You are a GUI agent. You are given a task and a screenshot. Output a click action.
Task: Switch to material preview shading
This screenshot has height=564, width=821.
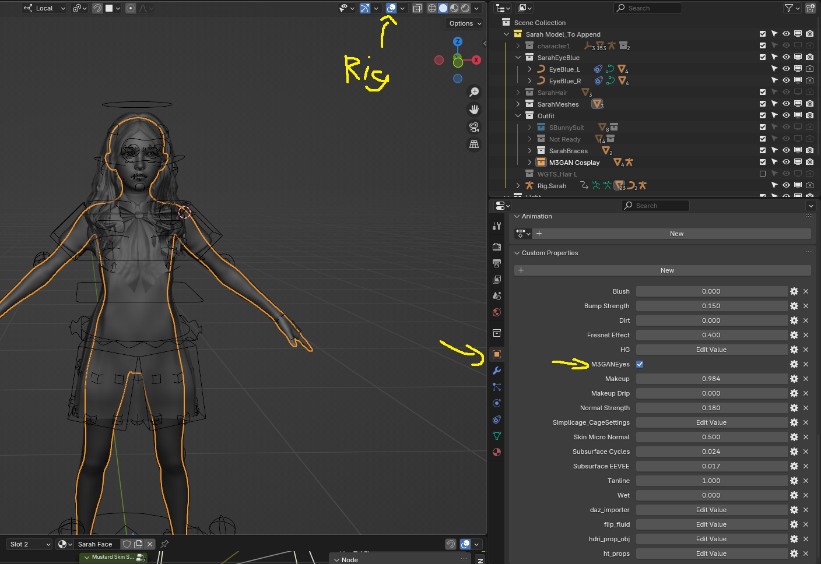pyautogui.click(x=454, y=8)
